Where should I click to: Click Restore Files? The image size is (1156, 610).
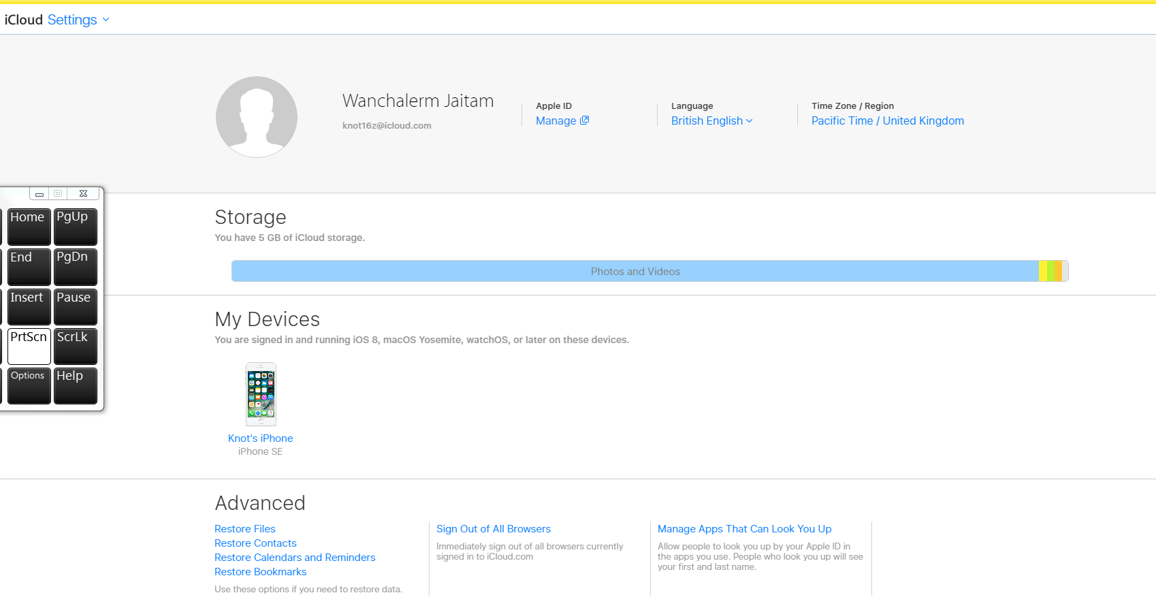coord(244,529)
